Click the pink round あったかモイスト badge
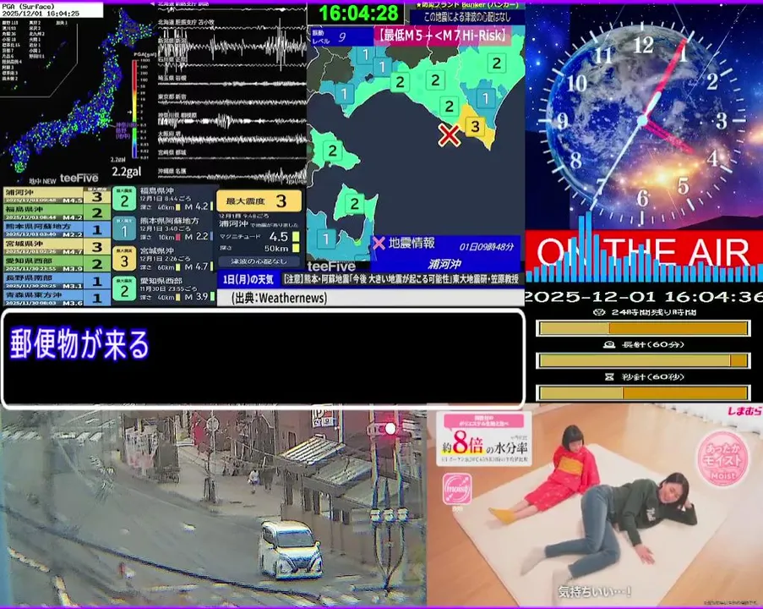 pyautogui.click(x=722, y=458)
